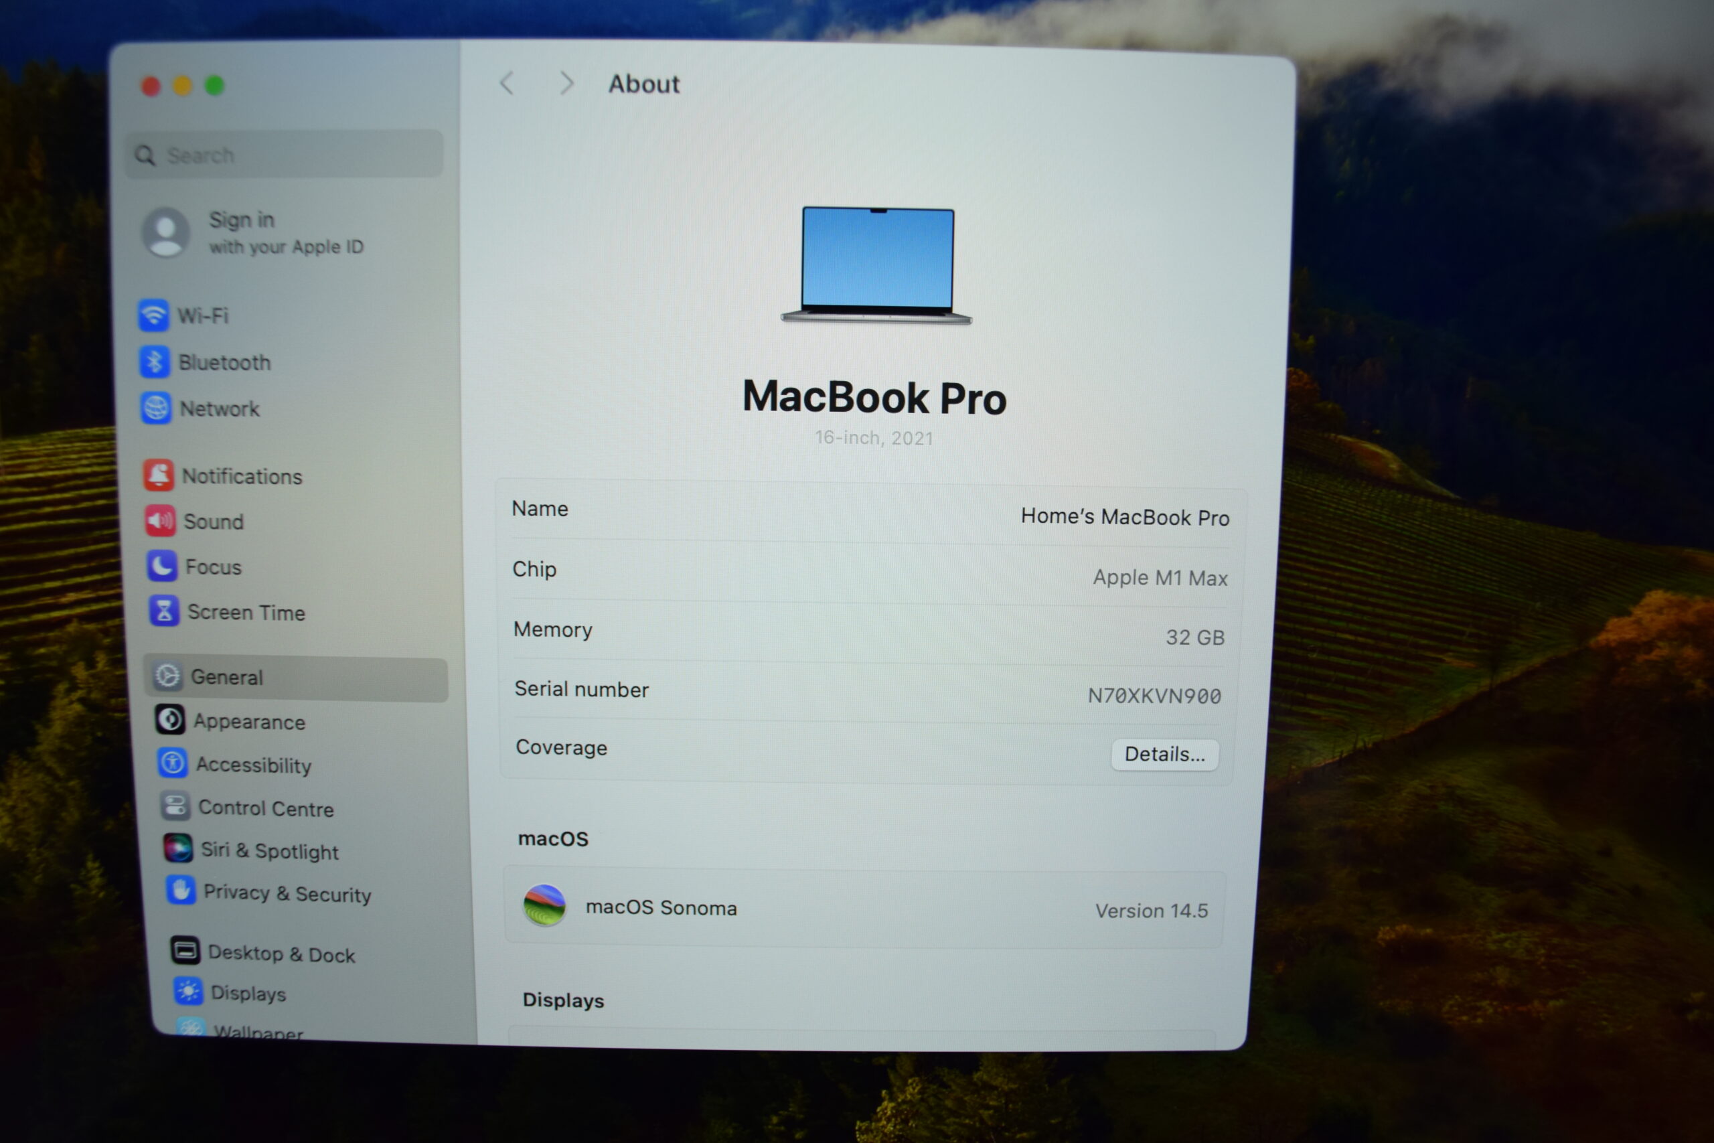Open the Sound sidebar item label
This screenshot has height=1143, width=1714.
coord(214,522)
